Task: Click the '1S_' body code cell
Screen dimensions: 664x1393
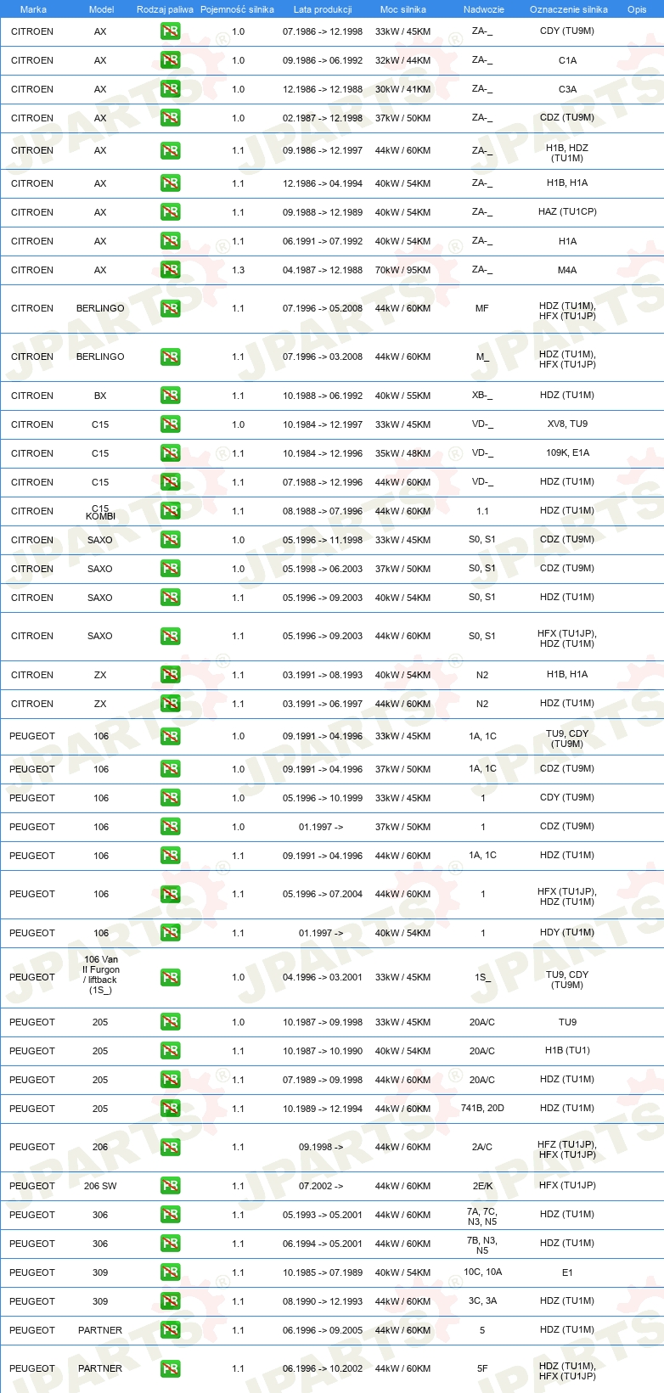Action: (482, 978)
